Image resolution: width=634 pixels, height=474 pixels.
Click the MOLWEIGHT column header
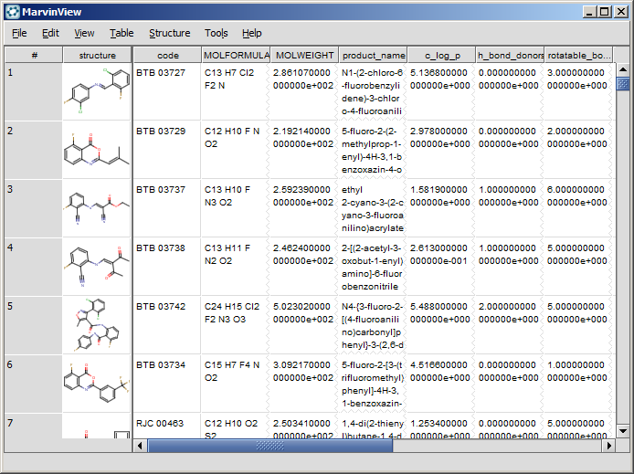(x=304, y=56)
